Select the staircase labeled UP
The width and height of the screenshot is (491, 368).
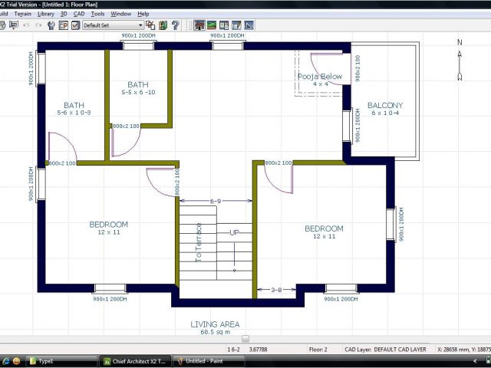pyautogui.click(x=234, y=232)
